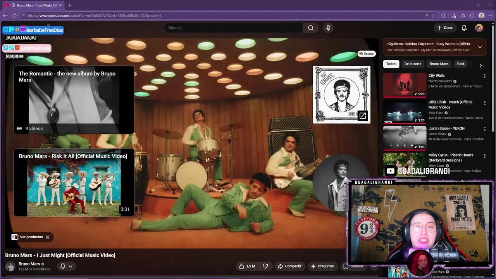Image resolution: width=496 pixels, height=279 pixels.
Task: Dislike the video with thumbs down
Action: 265,266
